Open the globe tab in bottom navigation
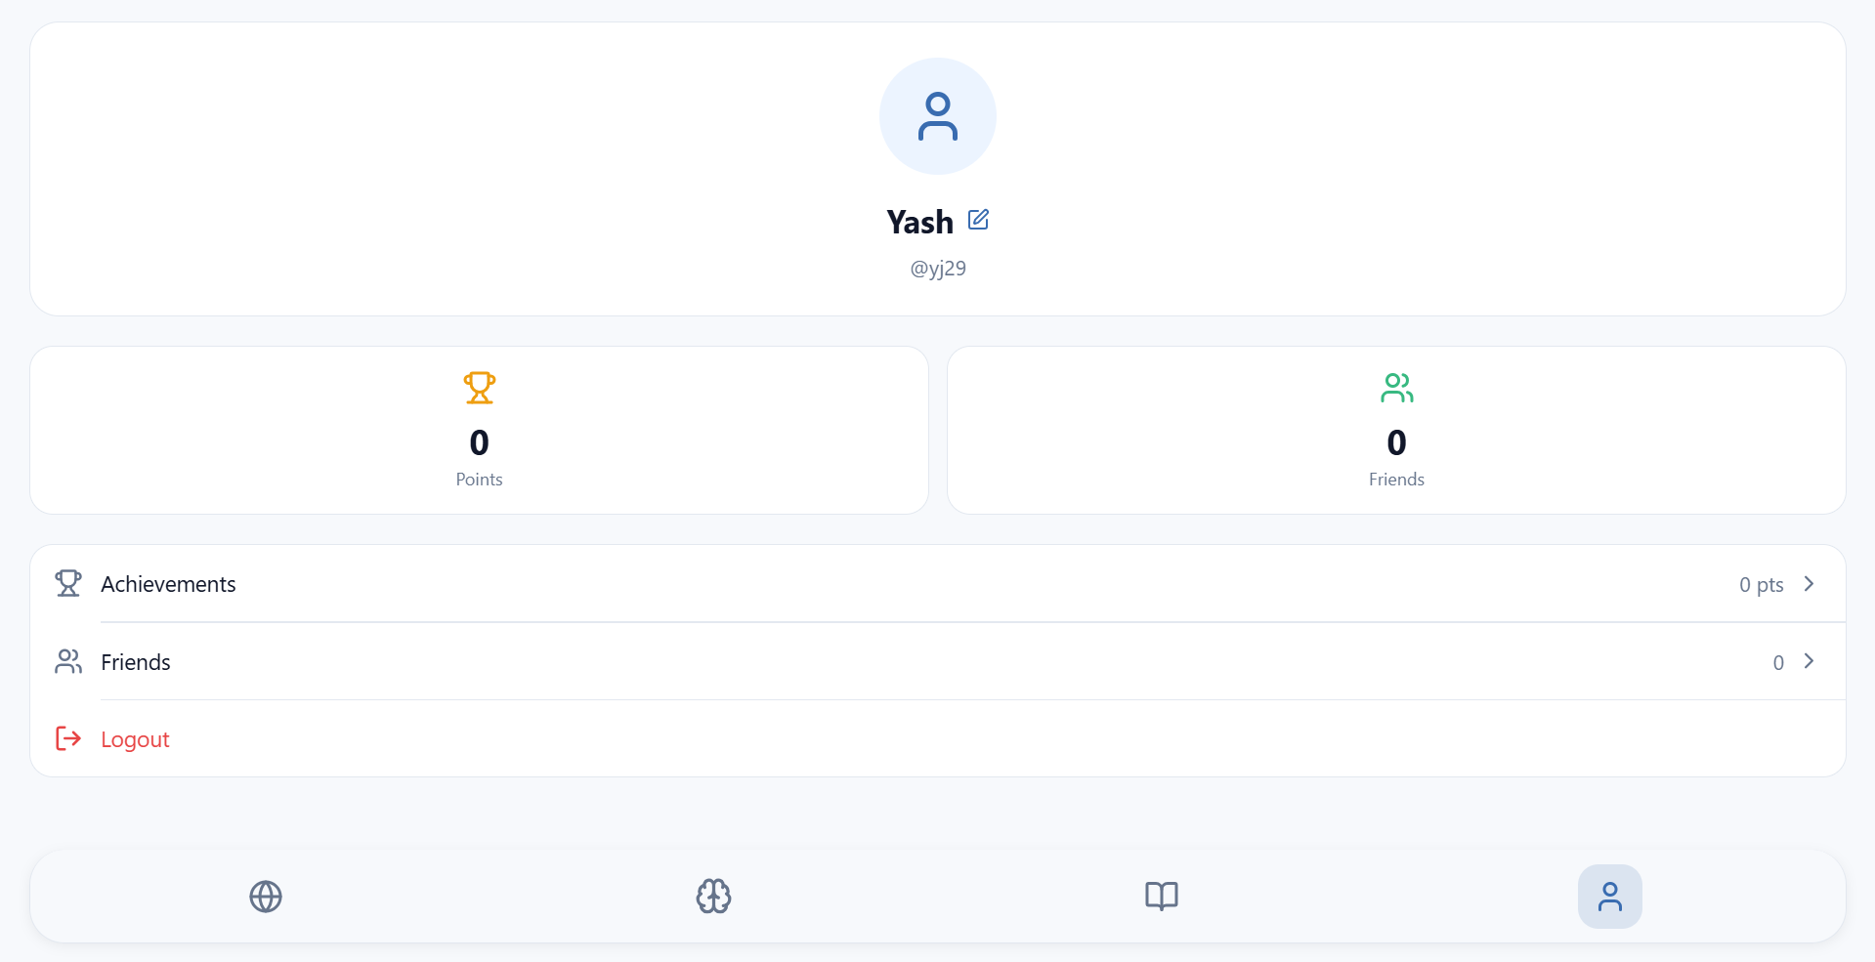 click(266, 897)
